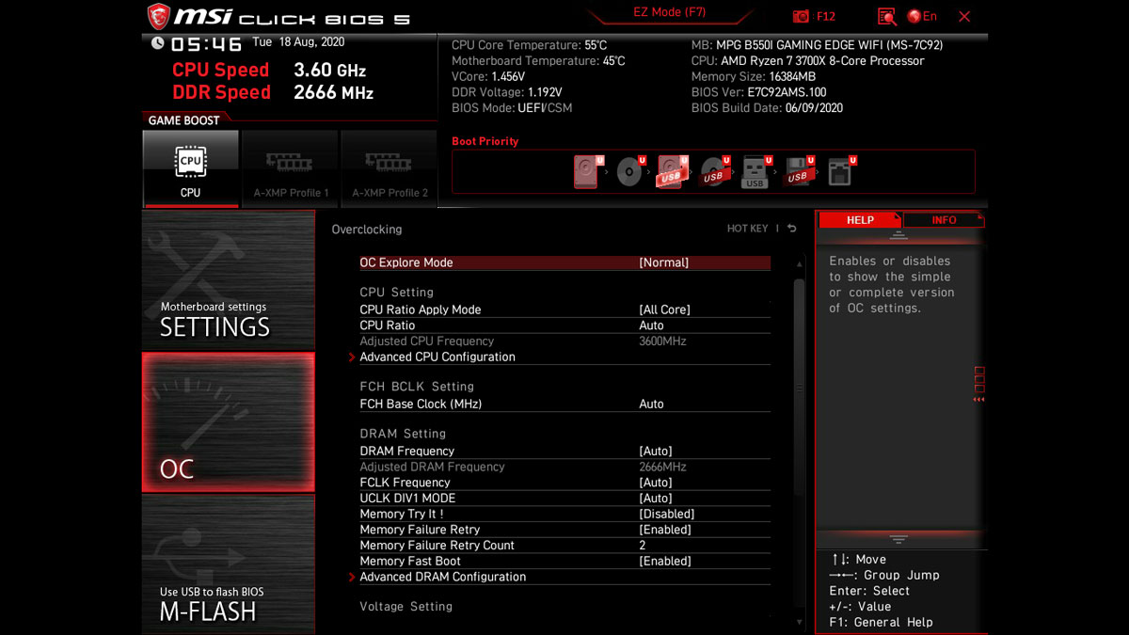Toggle Memory Fast Boot Enabled setting
Viewport: 1129px width, 635px height.
pyautogui.click(x=564, y=561)
